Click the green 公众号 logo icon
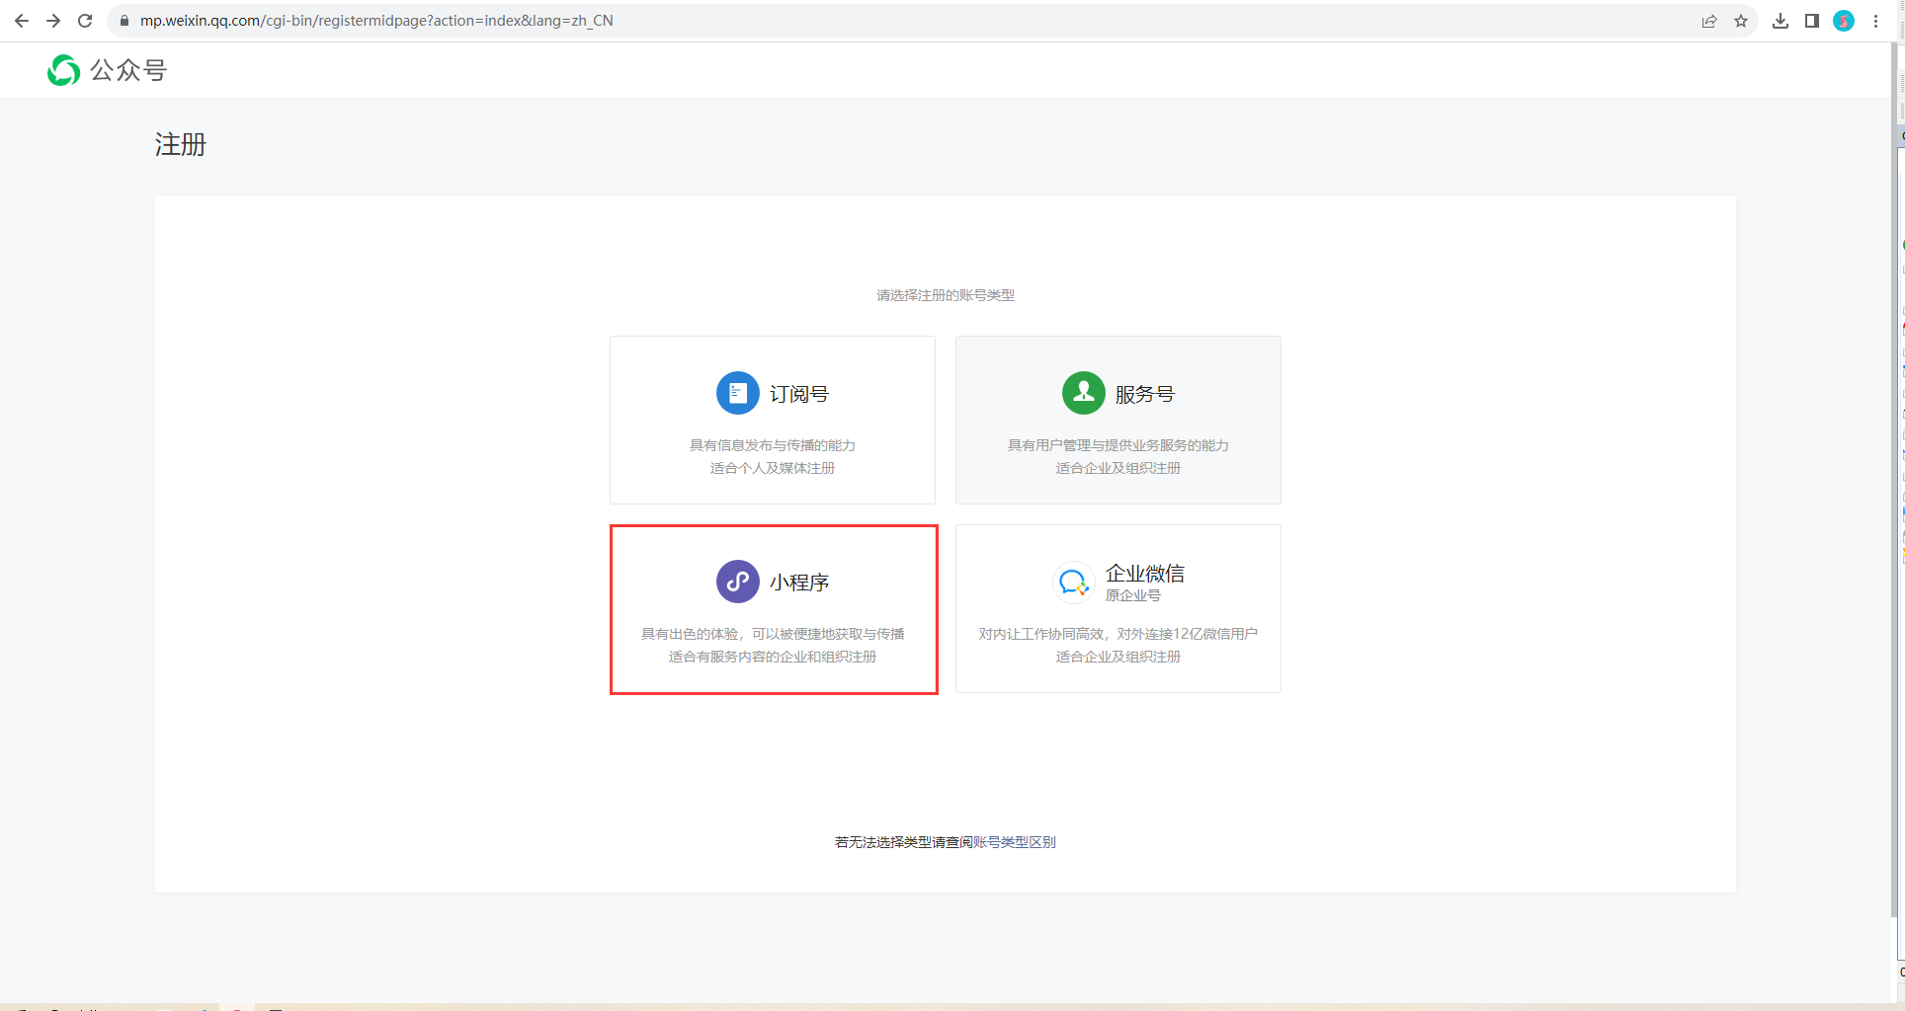The height and width of the screenshot is (1011, 1905). click(64, 70)
